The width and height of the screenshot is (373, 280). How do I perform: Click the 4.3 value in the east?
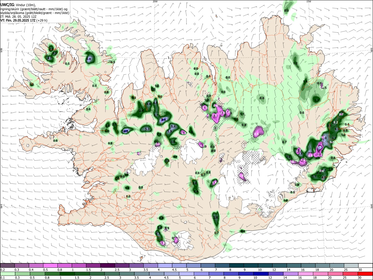point(337,129)
